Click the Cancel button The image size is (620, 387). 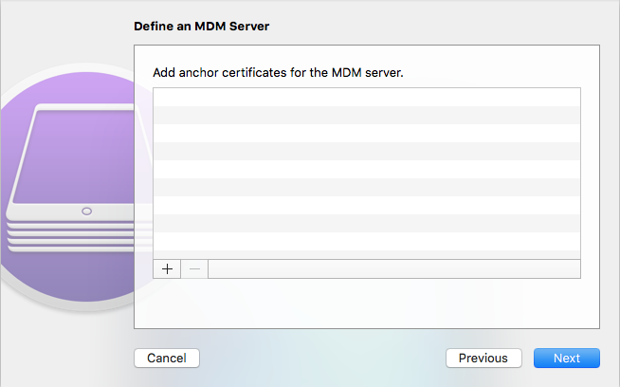pyautogui.click(x=167, y=359)
